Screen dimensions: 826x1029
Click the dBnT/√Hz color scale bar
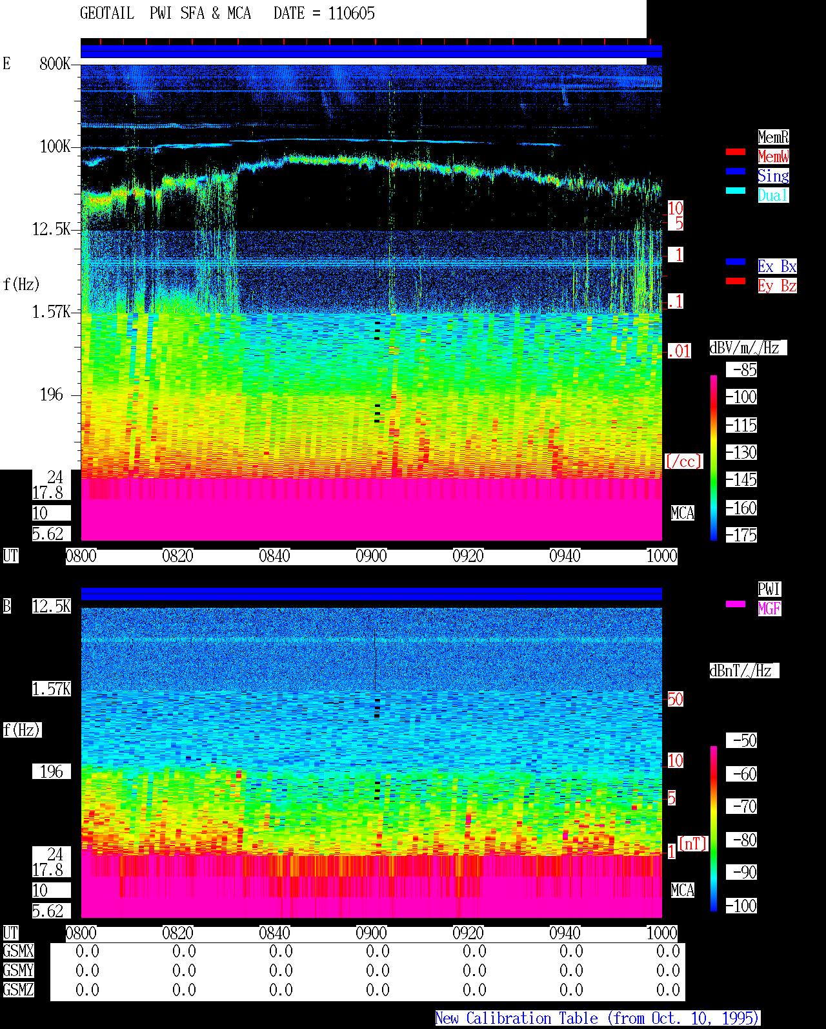(x=714, y=829)
